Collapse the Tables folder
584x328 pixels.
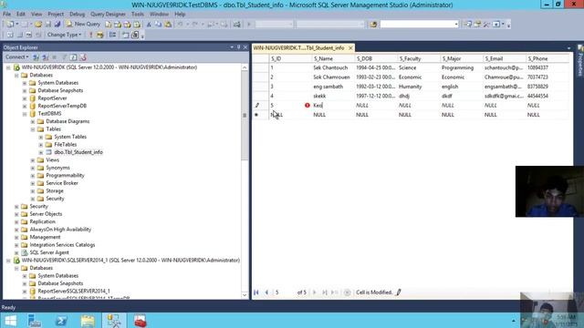pos(33,129)
